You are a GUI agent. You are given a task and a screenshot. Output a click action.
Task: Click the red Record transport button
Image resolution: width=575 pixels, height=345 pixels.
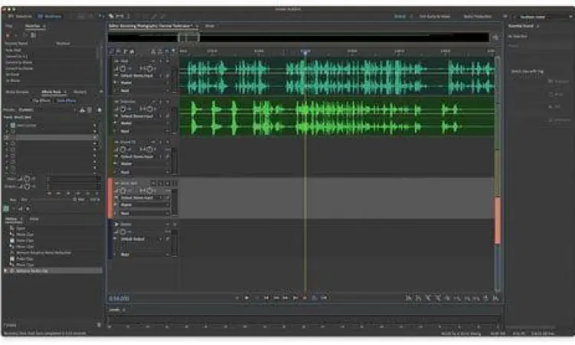[x=304, y=298]
